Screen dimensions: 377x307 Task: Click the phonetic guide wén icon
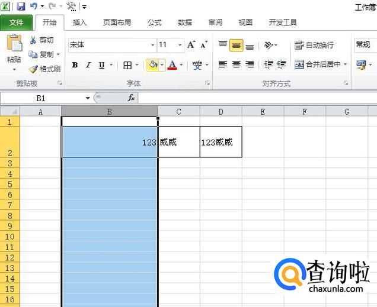[x=197, y=65]
